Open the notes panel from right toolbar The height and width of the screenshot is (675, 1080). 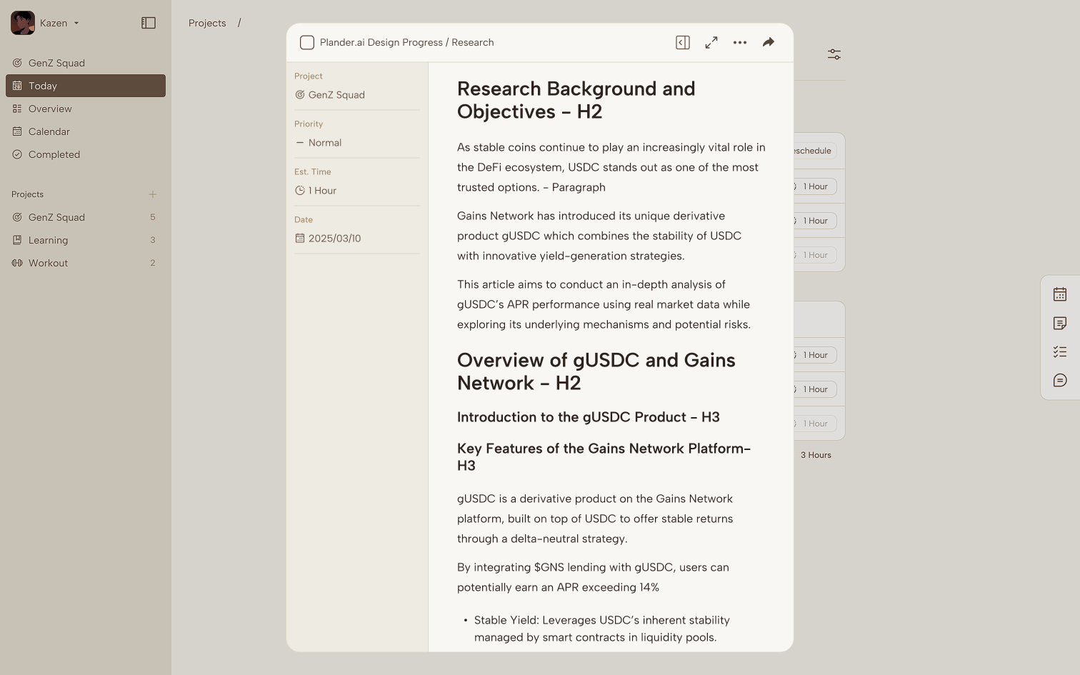[x=1059, y=324]
